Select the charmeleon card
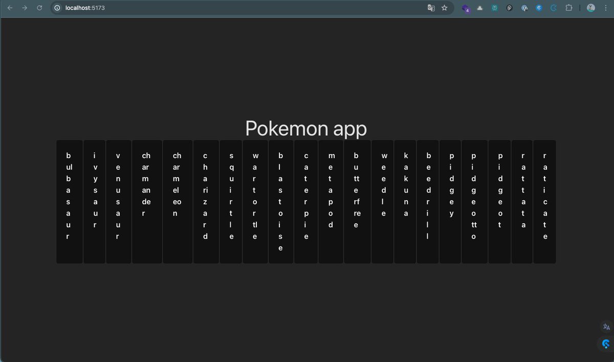Image resolution: width=614 pixels, height=362 pixels. [x=178, y=202]
